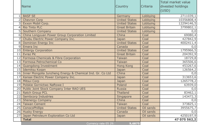The height and width of the screenshot is (125, 222).
Task: Select Kansai Electric Power Company Inc.
Action: [68, 77]
